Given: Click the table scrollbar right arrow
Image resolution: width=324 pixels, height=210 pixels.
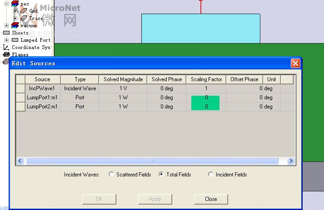Looking at the screenshot, I should (291, 161).
